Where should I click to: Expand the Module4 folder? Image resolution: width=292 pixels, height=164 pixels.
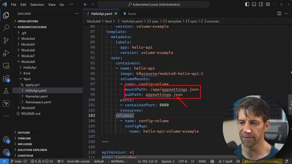coord(47,38)
